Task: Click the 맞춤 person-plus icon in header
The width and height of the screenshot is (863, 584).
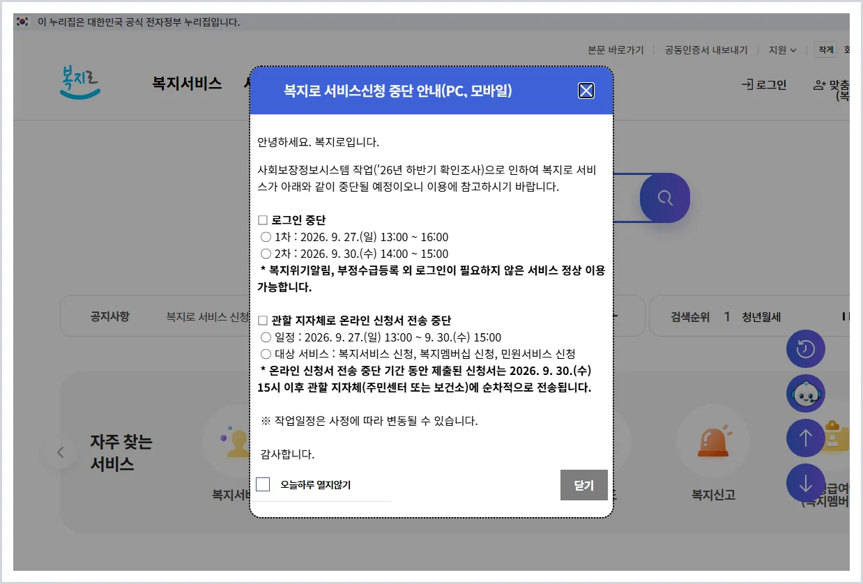Action: tap(819, 85)
